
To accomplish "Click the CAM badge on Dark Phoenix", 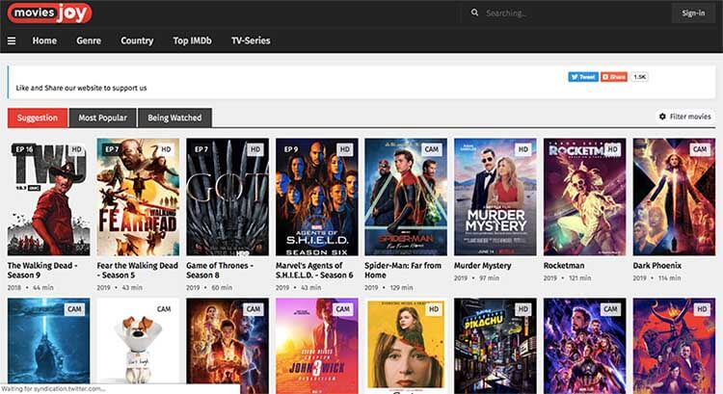I will coord(700,149).
